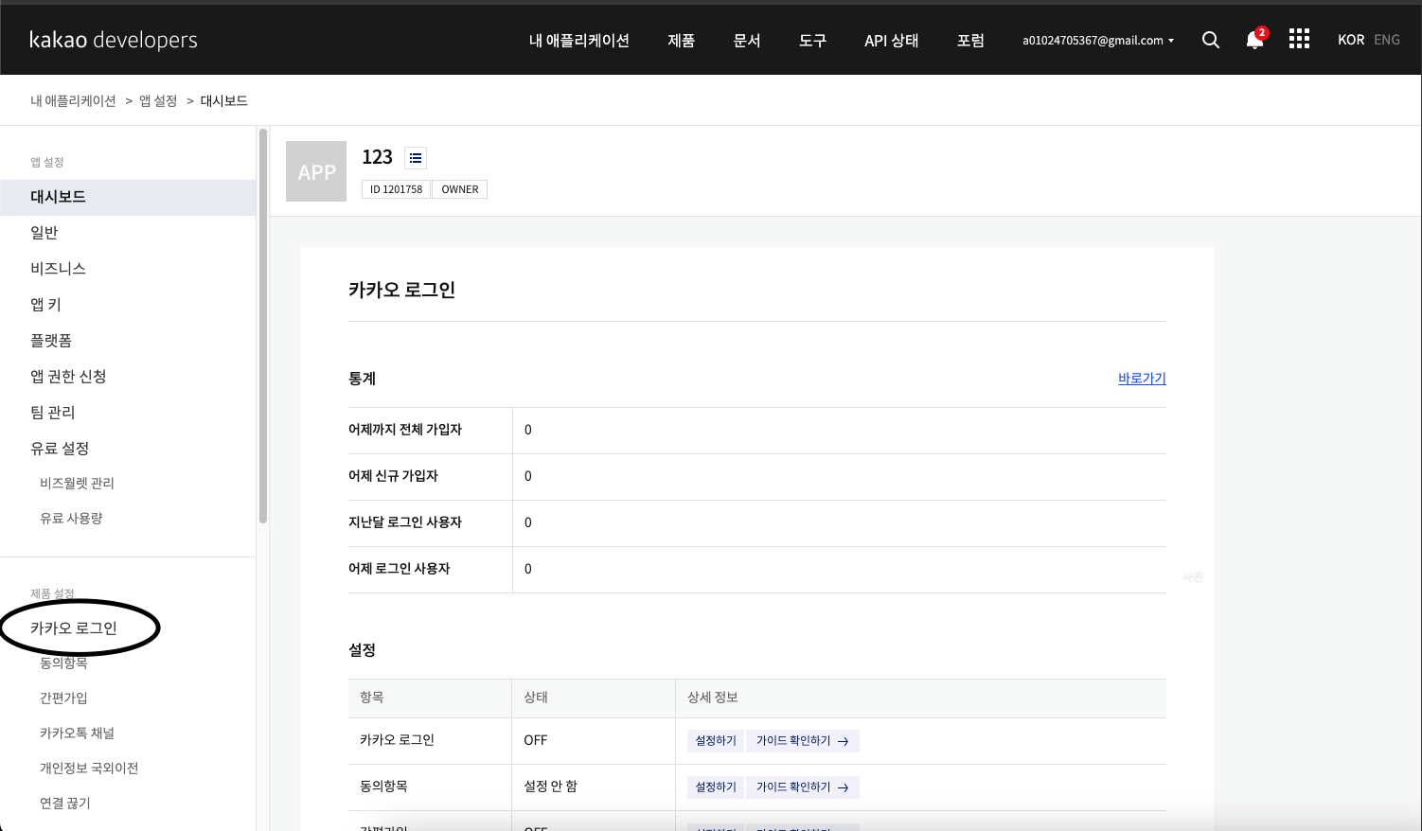Click the app list icon beside 123

point(416,158)
